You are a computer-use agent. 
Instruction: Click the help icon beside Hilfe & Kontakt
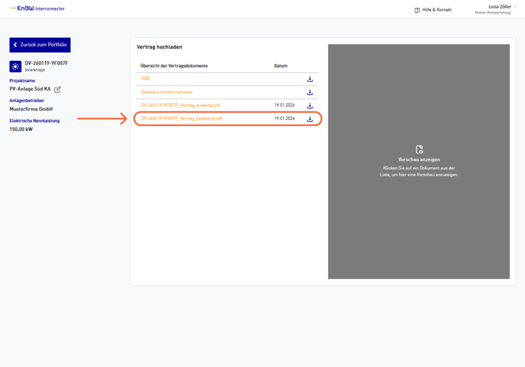(x=417, y=10)
